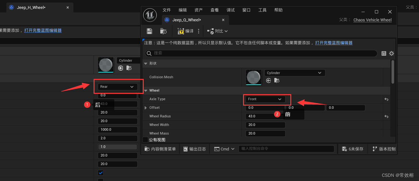Reset Wheel Radius to default arrow

386,116
